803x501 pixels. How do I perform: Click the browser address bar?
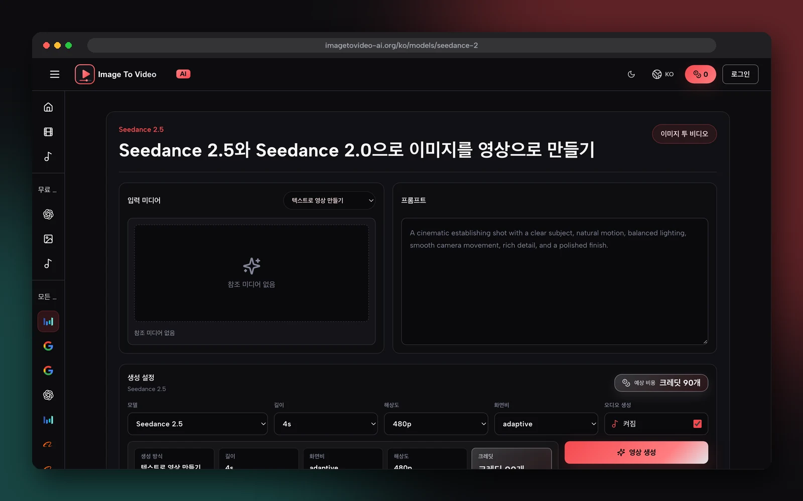coord(401,45)
